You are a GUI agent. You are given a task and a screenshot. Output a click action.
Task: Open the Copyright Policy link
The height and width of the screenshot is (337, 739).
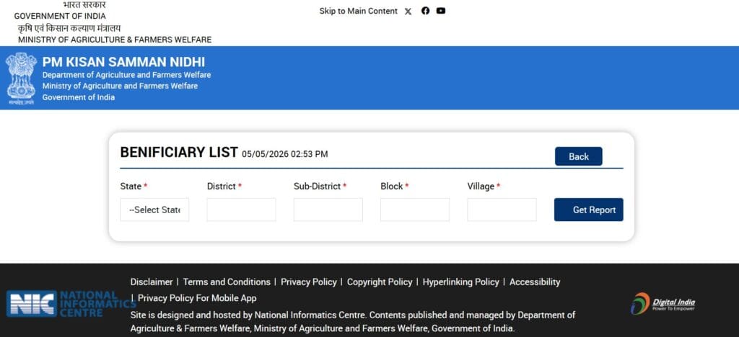click(x=380, y=282)
